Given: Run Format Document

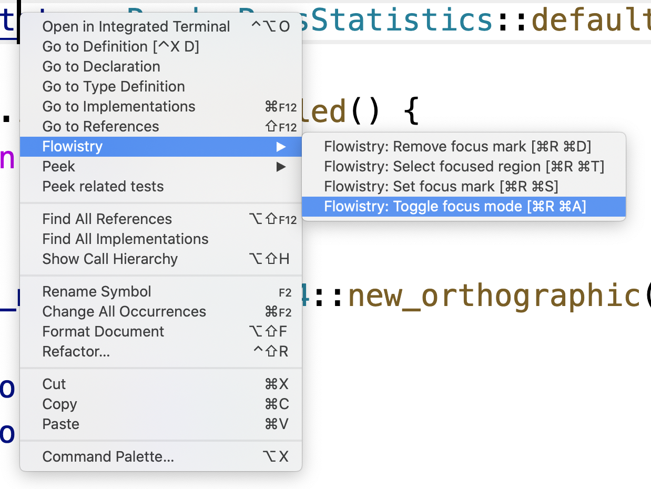Looking at the screenshot, I should 103,332.
